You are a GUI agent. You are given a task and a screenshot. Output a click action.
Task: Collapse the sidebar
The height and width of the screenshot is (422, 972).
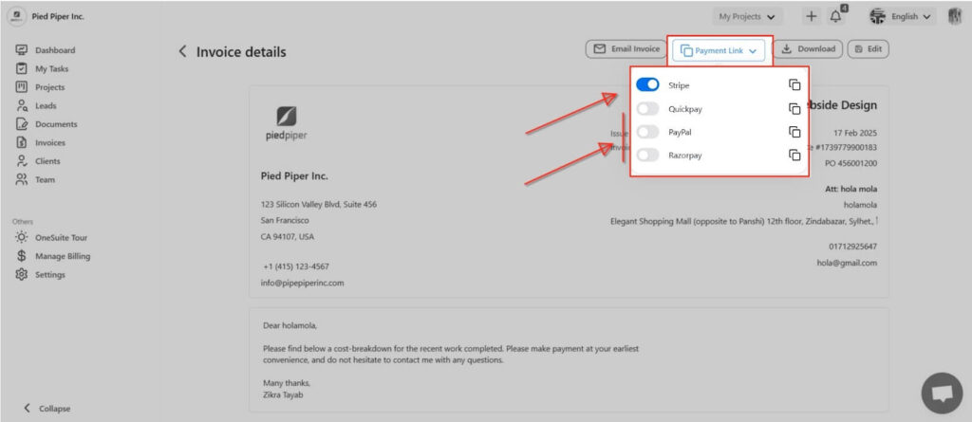tap(47, 409)
